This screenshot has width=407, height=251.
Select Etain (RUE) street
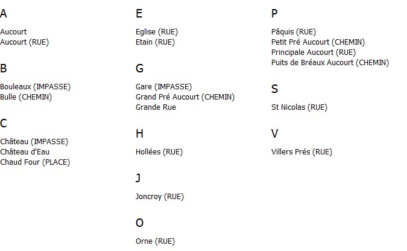click(x=155, y=42)
